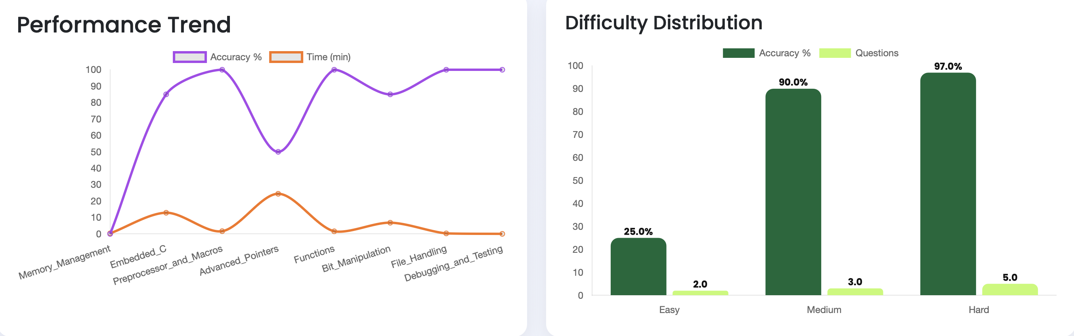Toggle the Accuracy % line series legend
The width and height of the screenshot is (1074, 336).
[x=217, y=57]
